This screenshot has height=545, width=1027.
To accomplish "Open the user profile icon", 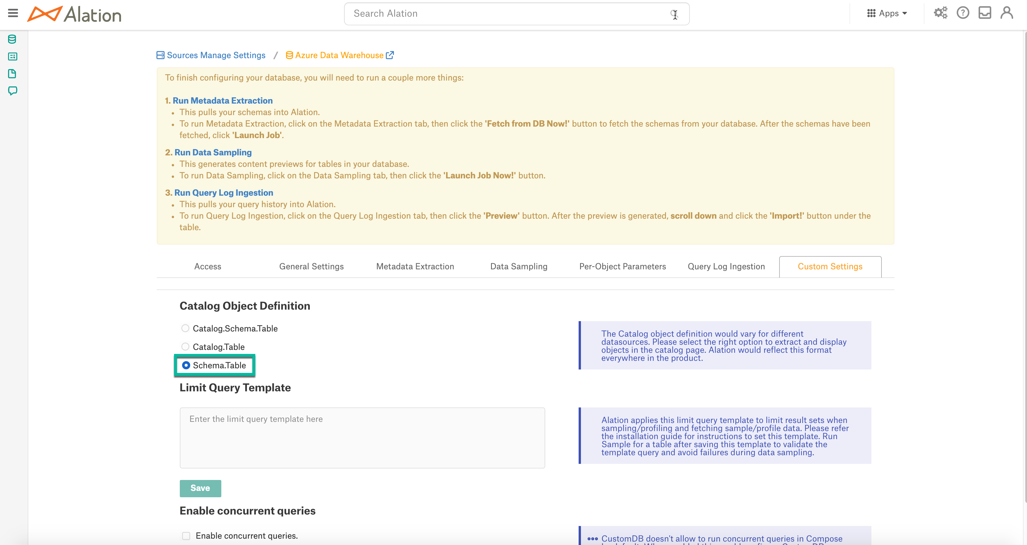I will pyautogui.click(x=1006, y=13).
